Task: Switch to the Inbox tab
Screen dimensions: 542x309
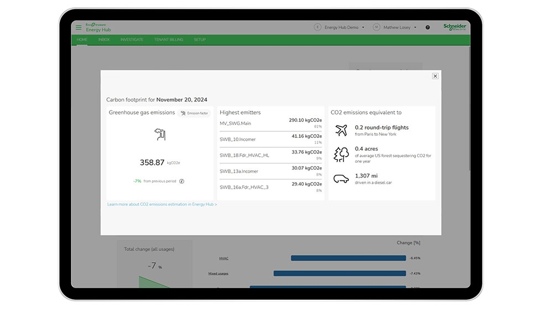Action: point(104,40)
